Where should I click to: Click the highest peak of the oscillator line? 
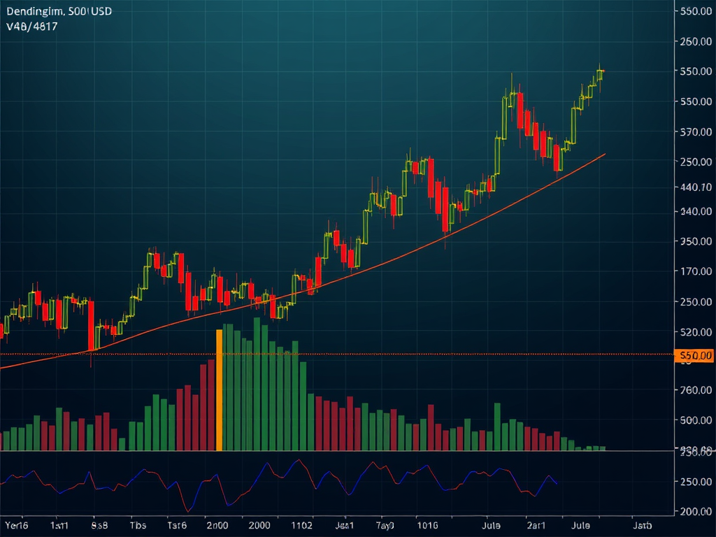click(x=299, y=460)
